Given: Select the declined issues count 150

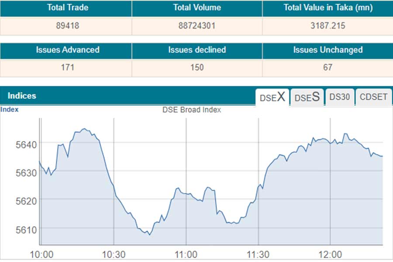Looking at the screenshot, I should pos(197,68).
